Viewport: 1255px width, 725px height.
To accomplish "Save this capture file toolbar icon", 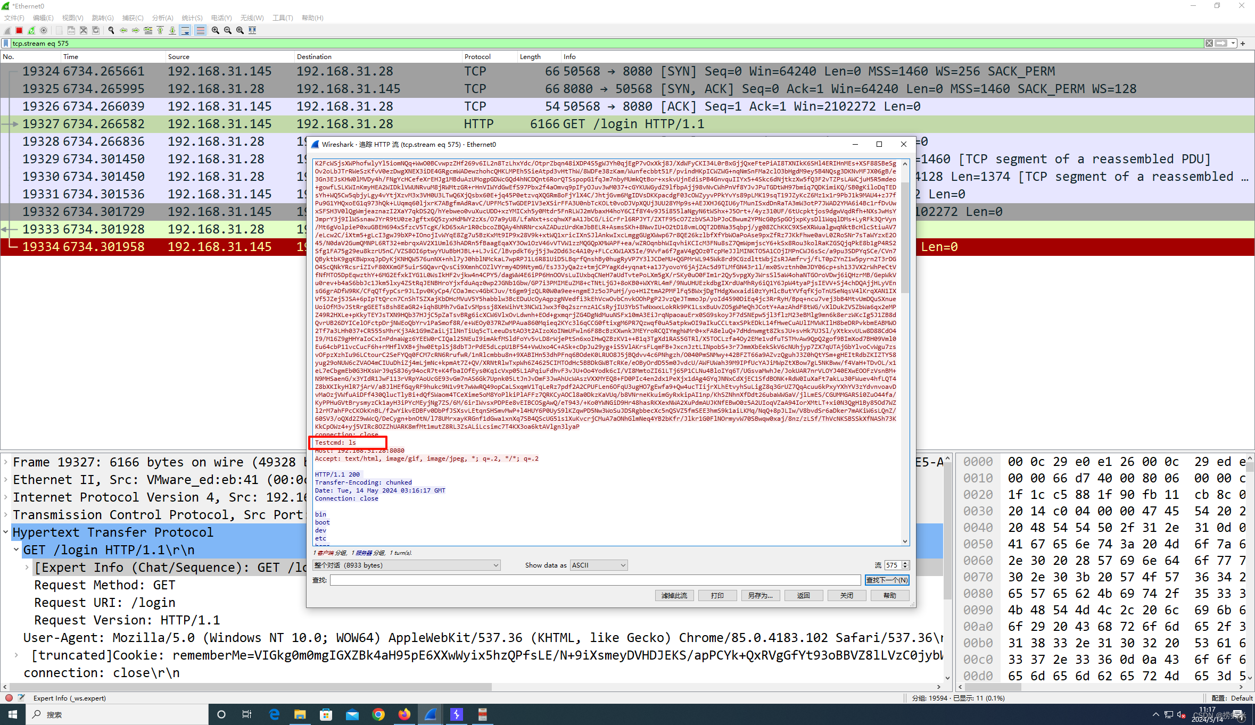I will click(71, 30).
